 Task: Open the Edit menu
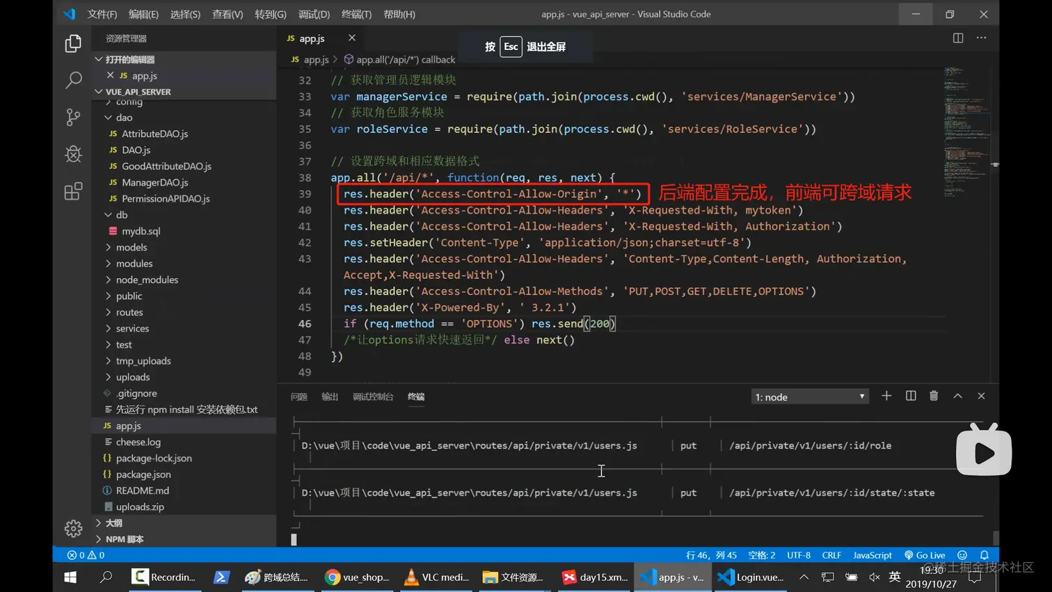[x=143, y=14]
